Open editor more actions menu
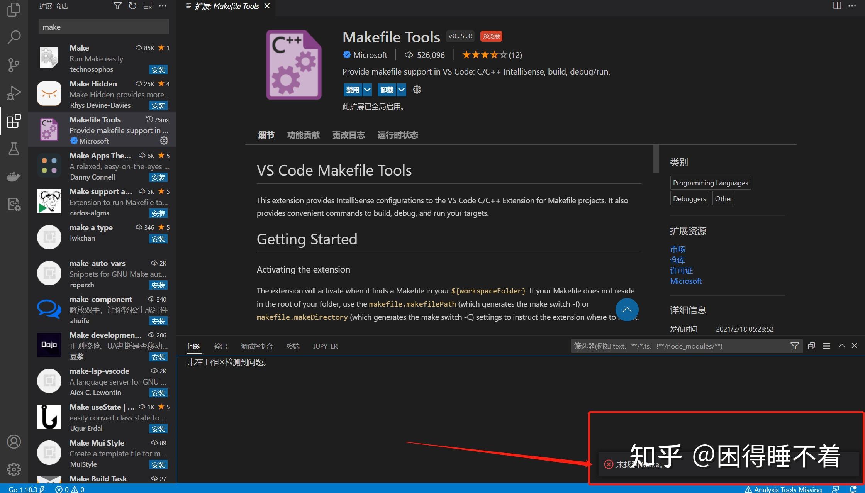 click(852, 6)
